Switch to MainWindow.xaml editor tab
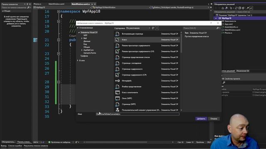The image size is (266, 149). coord(57,4)
